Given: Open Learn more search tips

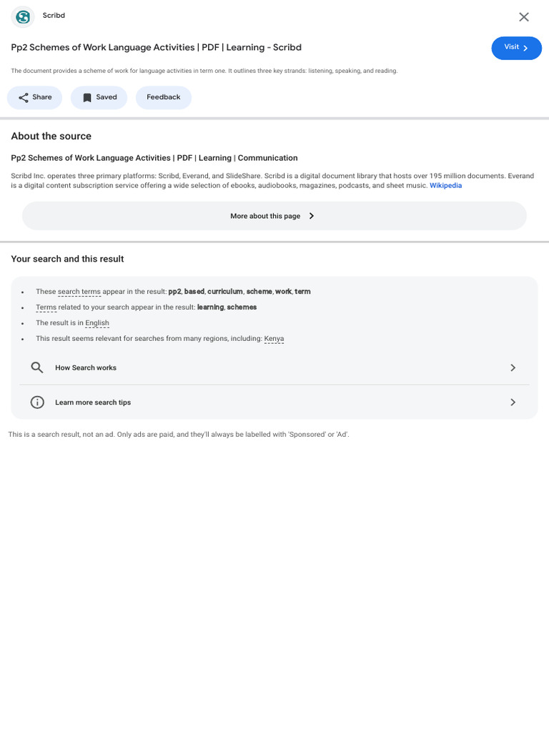Looking at the screenshot, I should [x=93, y=402].
